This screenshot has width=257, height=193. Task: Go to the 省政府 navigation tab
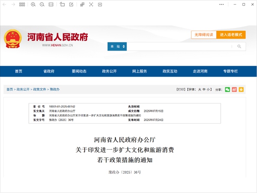pyautogui.click(x=48, y=71)
